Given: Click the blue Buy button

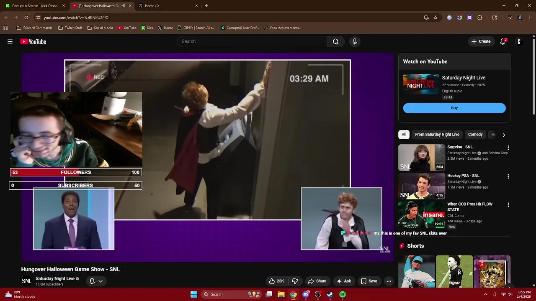Looking at the screenshot, I should [454, 108].
